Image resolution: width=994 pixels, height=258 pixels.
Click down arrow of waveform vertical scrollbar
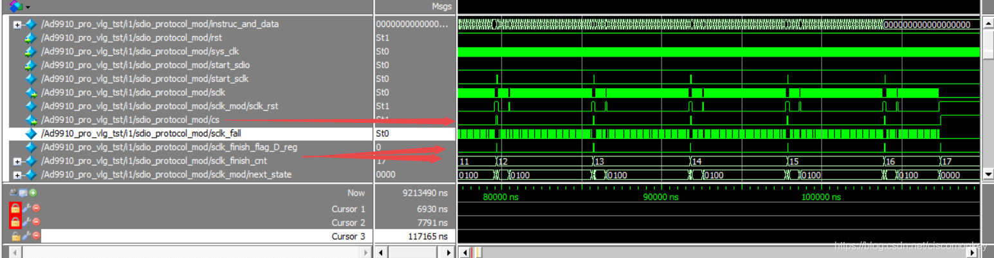click(988, 174)
